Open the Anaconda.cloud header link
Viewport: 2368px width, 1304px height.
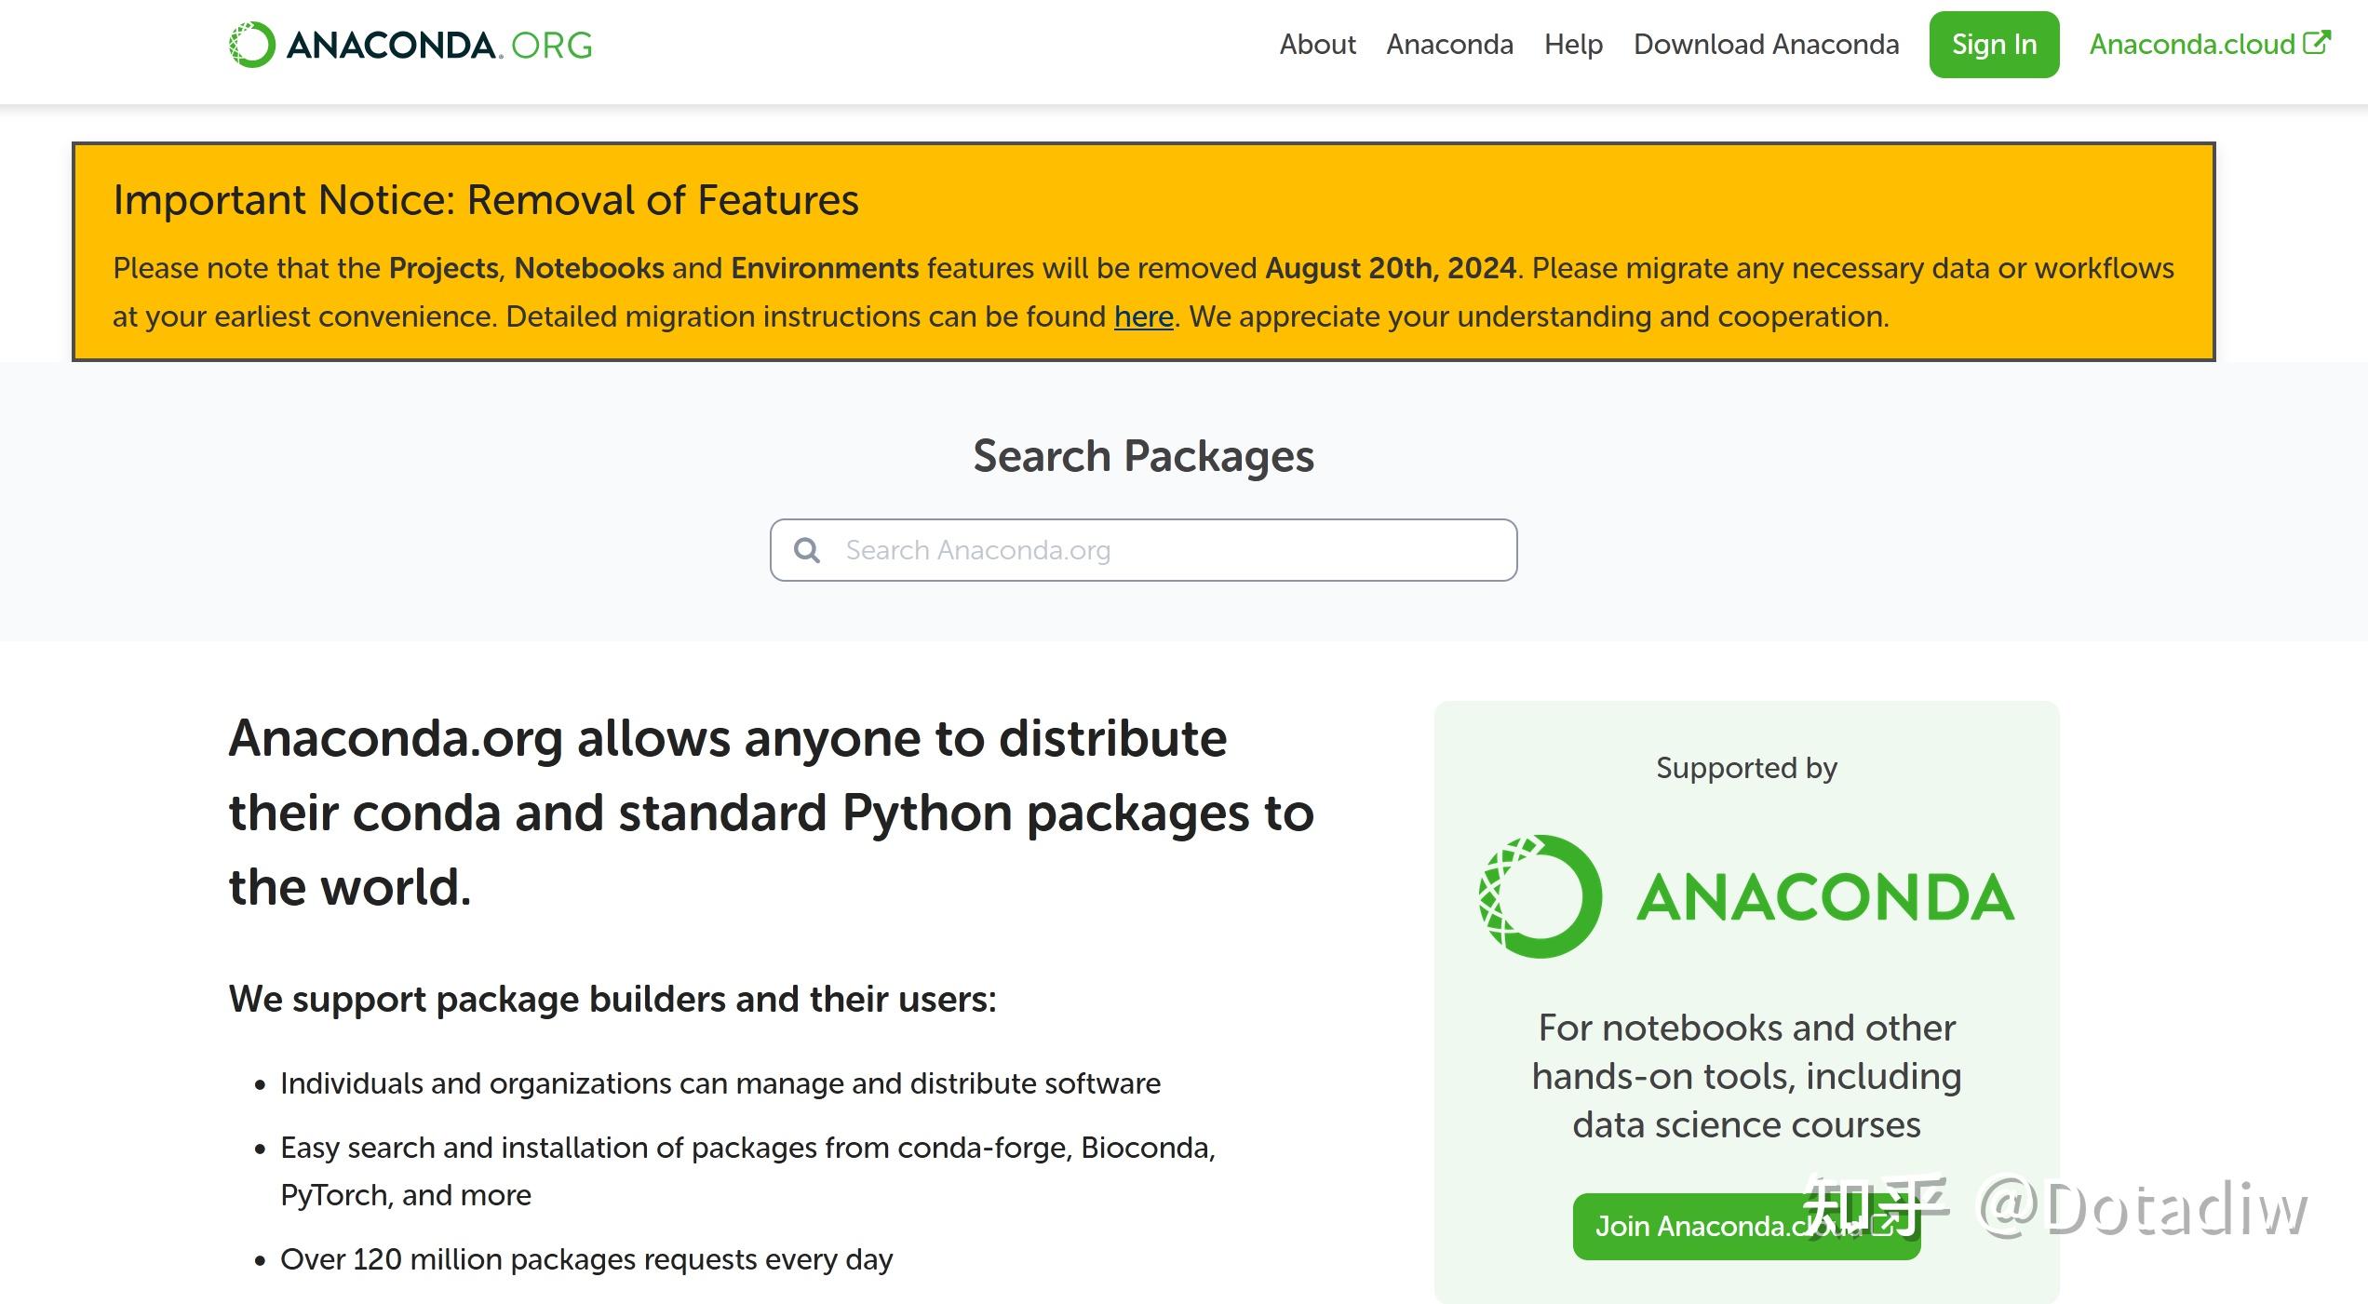[x=2192, y=45]
